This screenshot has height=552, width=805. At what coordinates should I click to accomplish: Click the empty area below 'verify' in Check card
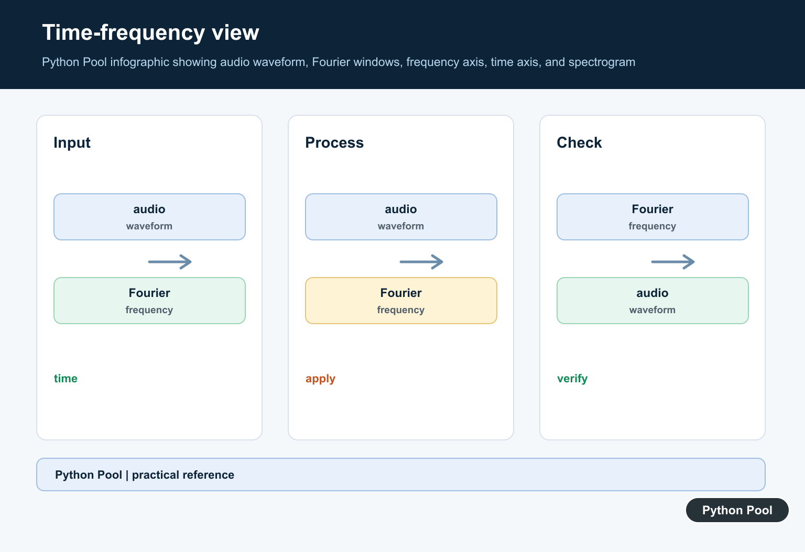point(652,414)
